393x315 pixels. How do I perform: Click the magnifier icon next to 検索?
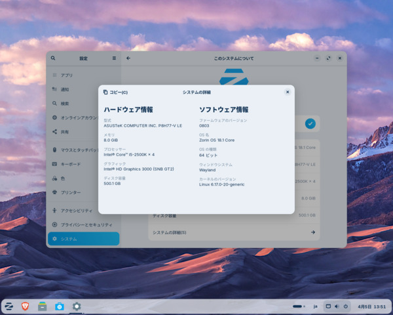point(54,103)
